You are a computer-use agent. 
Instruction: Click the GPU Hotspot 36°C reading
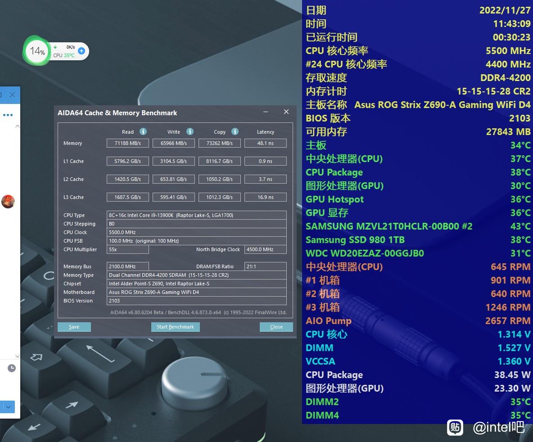tap(520, 199)
